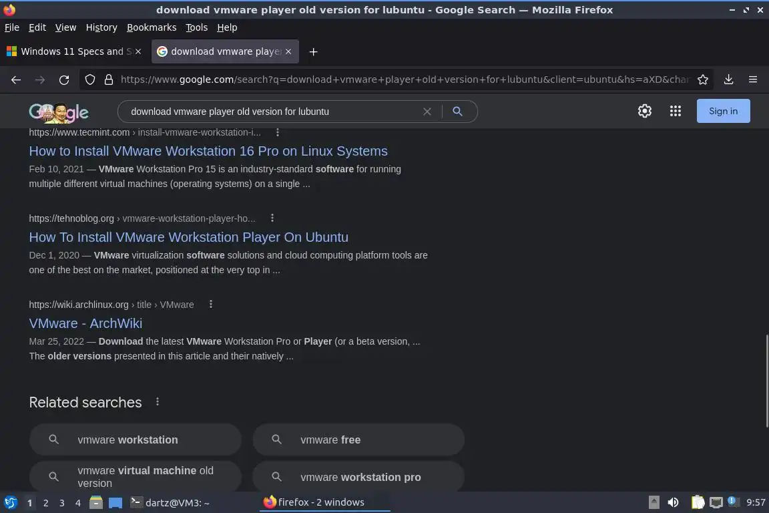Open the Firefox hamburger menu

[x=753, y=79]
